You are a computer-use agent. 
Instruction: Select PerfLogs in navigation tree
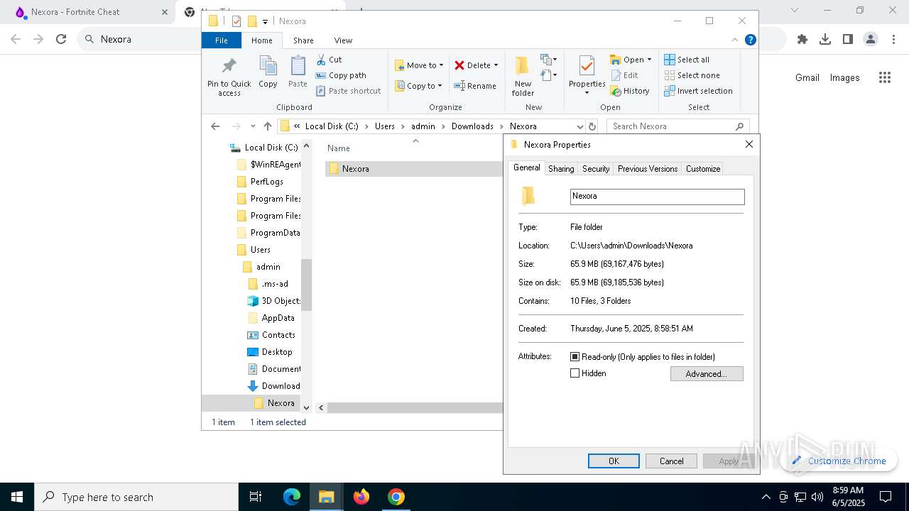point(261,182)
